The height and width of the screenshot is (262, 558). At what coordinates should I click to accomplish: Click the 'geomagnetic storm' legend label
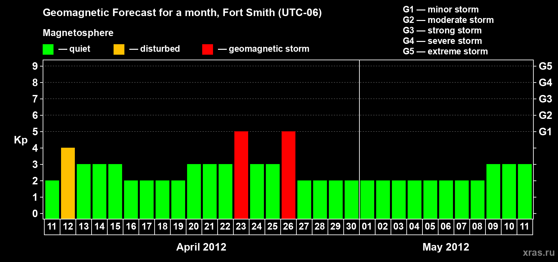(x=269, y=49)
